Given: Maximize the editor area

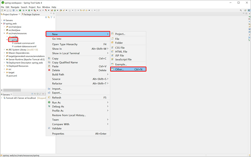Looking at the screenshot, I should (246, 13).
